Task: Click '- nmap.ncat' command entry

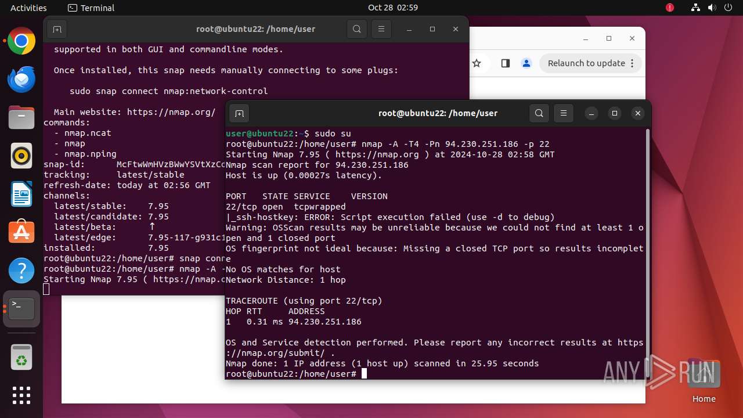Action: pos(82,133)
